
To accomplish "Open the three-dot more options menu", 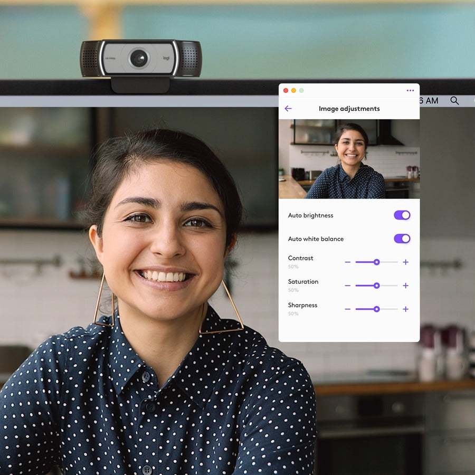I will point(410,90).
